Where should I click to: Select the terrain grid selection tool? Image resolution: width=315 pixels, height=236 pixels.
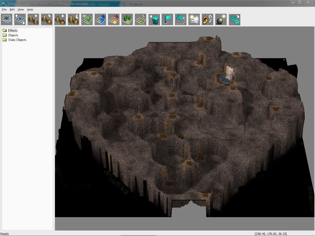click(x=7, y=19)
